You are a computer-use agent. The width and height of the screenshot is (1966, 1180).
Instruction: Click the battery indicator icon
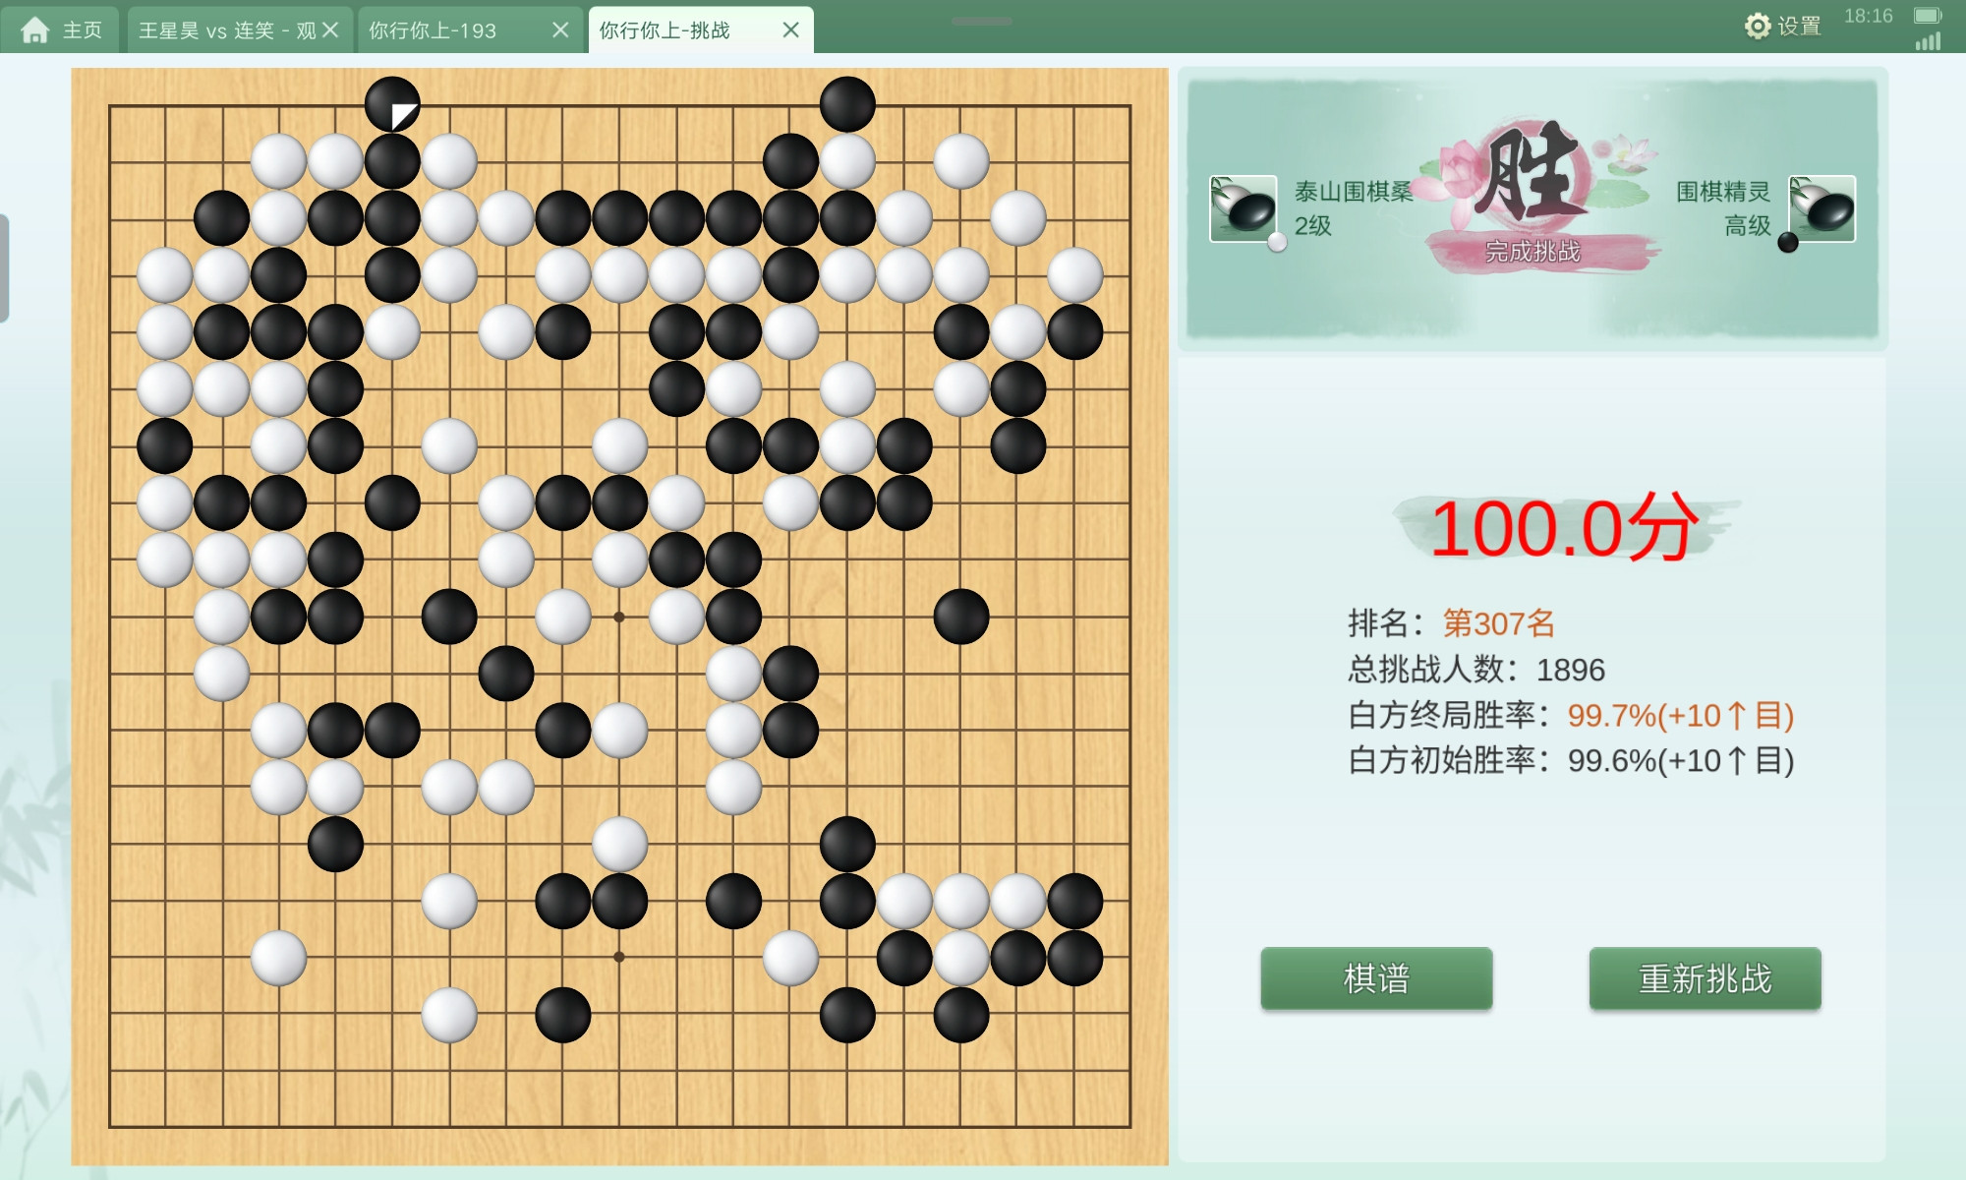(1928, 16)
